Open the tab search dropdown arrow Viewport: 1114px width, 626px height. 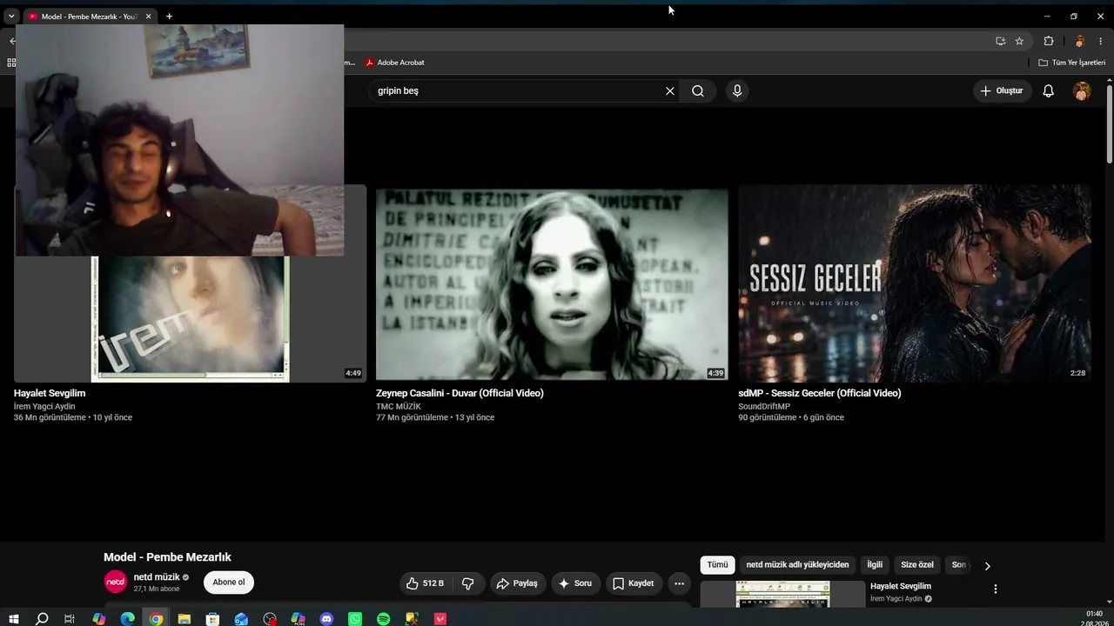(x=11, y=16)
